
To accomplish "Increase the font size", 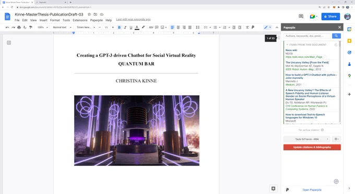I will pos(113,27).
